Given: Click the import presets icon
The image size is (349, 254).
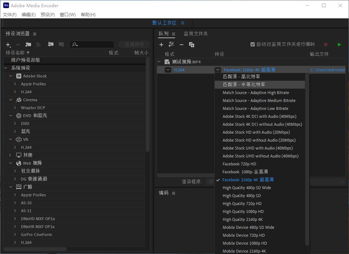Looking at the screenshot, I should tap(51, 44).
